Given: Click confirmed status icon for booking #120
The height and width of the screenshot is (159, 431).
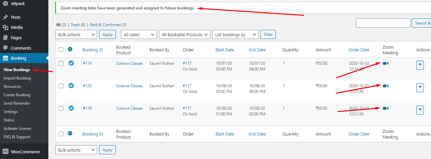Looking at the screenshot, I should tap(71, 86).
